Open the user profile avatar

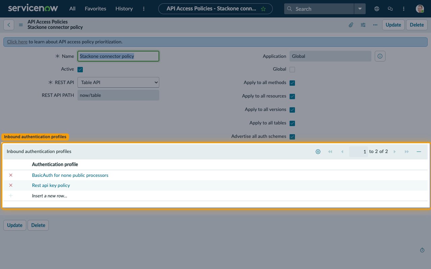click(x=420, y=9)
